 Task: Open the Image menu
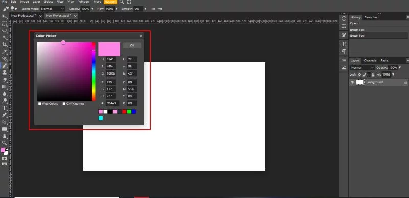pos(25,2)
